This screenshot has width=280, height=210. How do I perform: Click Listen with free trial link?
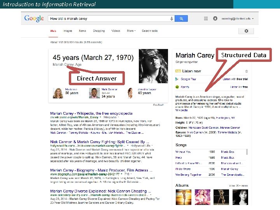pyautogui.click(x=235, y=79)
